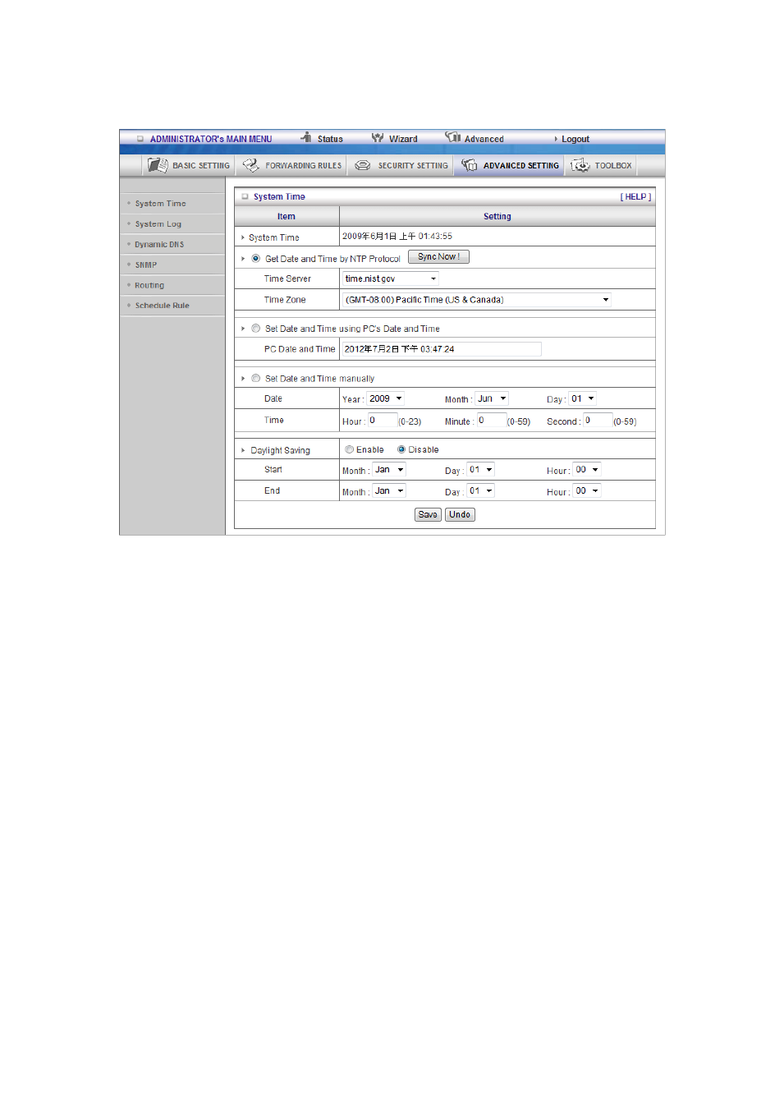The image size is (784, 1109).
Task: Click the Security Setting icon
Action: (x=362, y=165)
